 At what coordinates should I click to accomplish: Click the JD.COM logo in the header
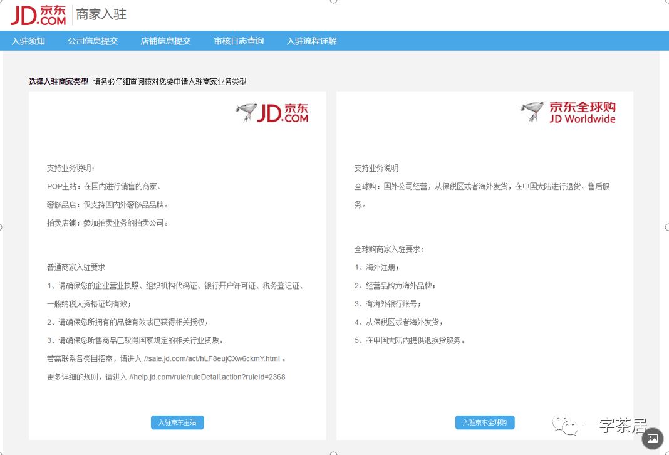click(x=38, y=15)
